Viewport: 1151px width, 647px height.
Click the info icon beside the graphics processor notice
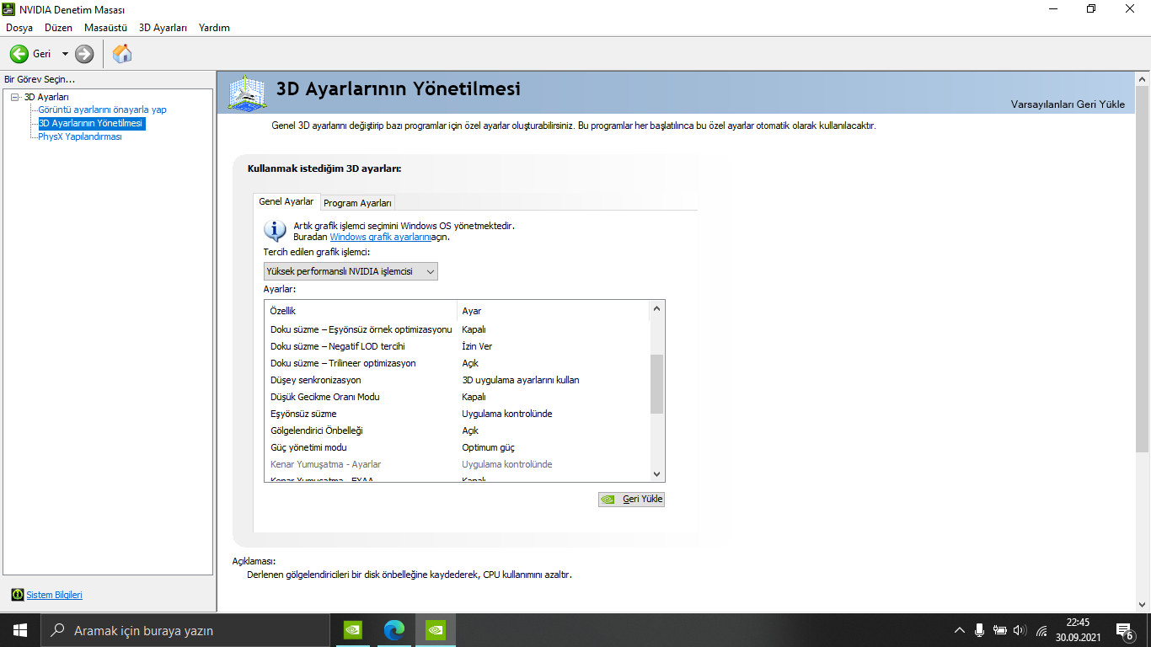275,230
